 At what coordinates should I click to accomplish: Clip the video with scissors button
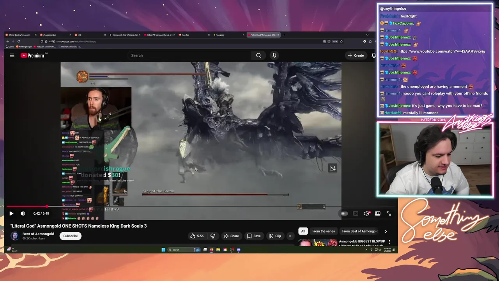point(274,236)
